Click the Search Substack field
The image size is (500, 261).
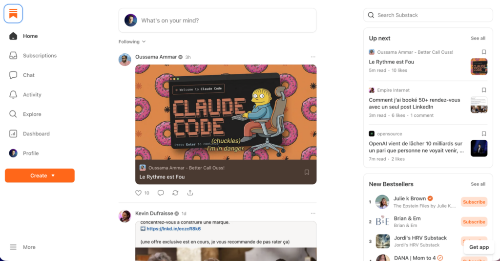(x=428, y=15)
